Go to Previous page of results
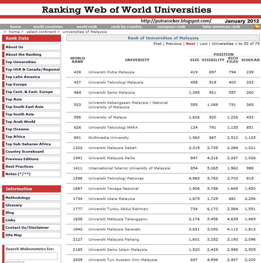This screenshot has height=263, width=261. (174, 44)
